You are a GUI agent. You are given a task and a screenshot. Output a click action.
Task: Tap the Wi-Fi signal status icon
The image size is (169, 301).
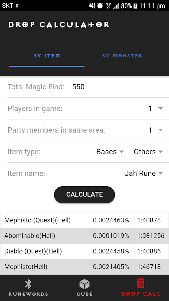pos(108,6)
